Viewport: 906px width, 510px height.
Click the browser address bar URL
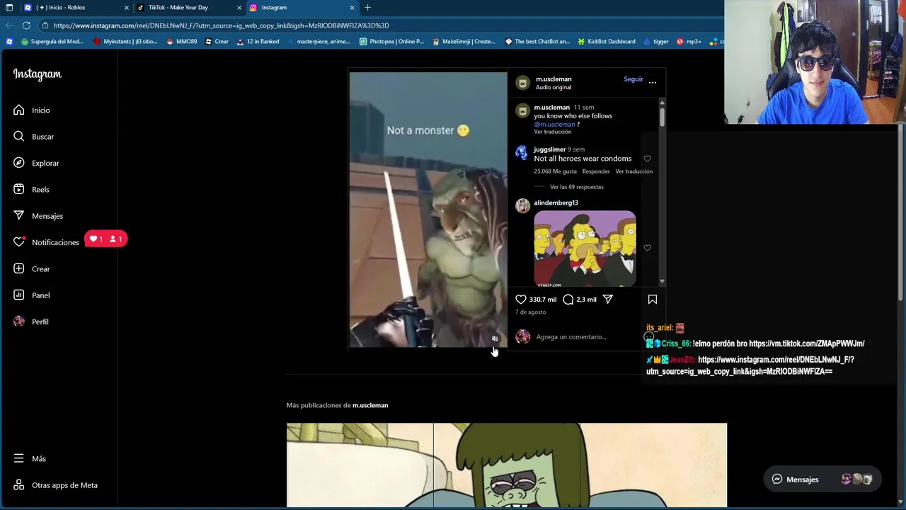221,25
